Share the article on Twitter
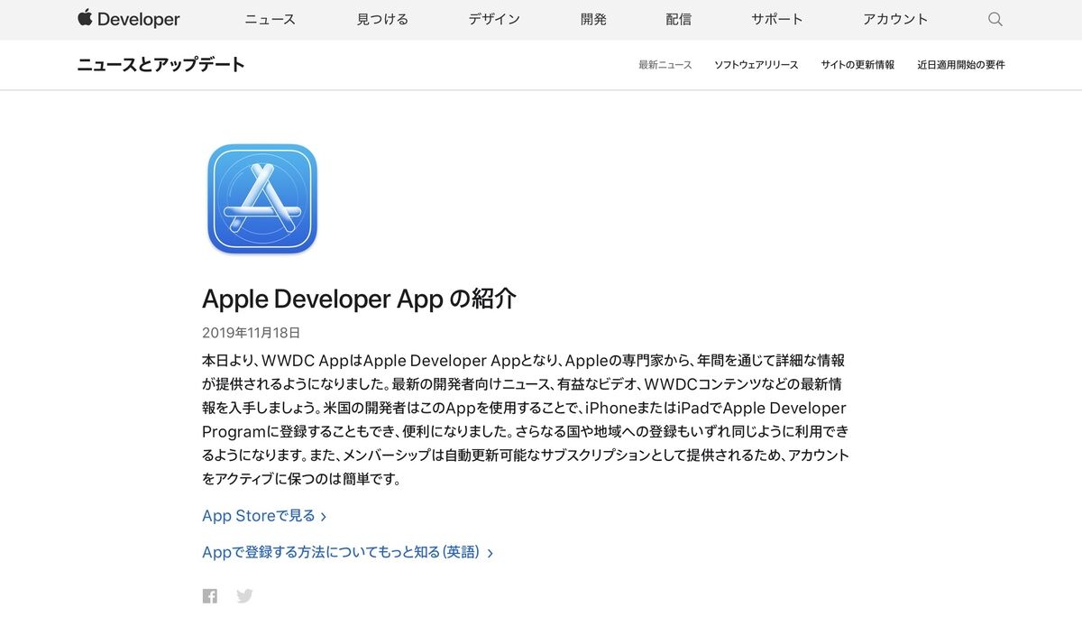Viewport: 1082px width, 635px height. point(244,596)
